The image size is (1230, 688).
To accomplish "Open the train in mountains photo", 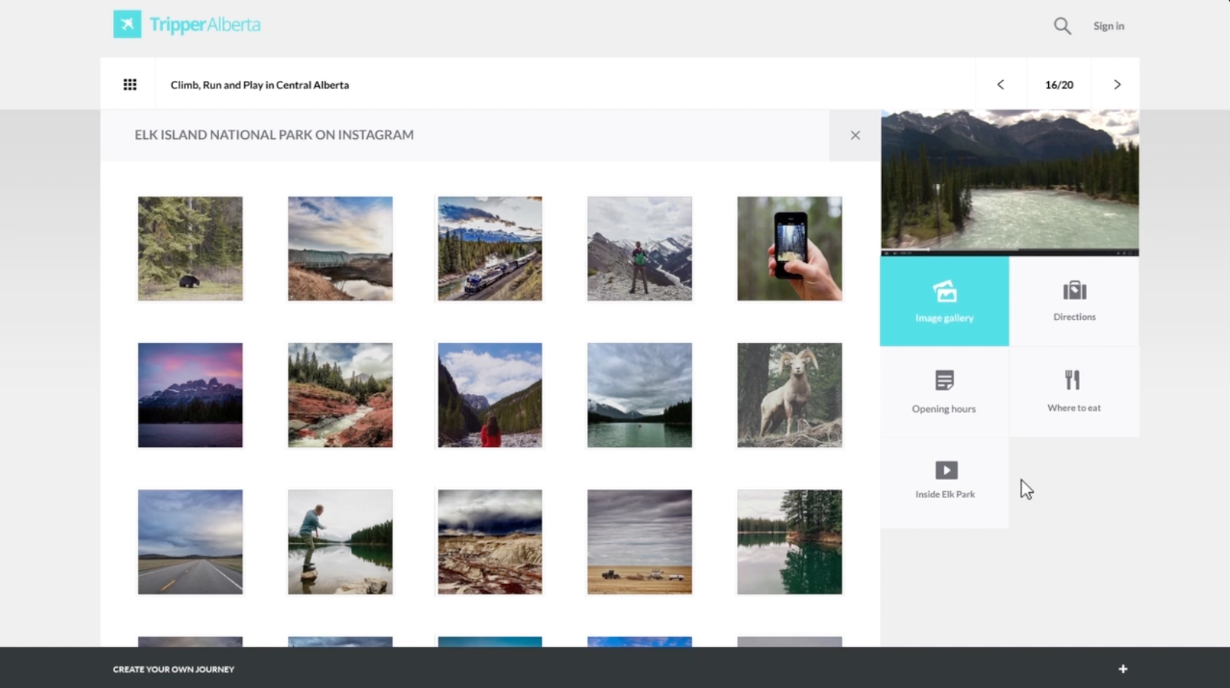I will pos(490,249).
